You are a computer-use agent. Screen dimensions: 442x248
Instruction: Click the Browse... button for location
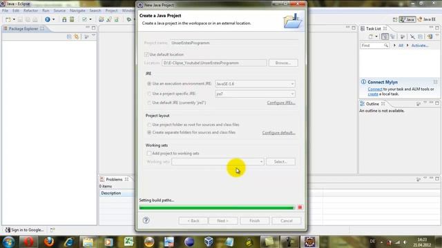pos(283,63)
